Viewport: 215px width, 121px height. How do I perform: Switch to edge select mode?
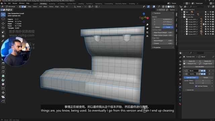(x=23, y=7)
